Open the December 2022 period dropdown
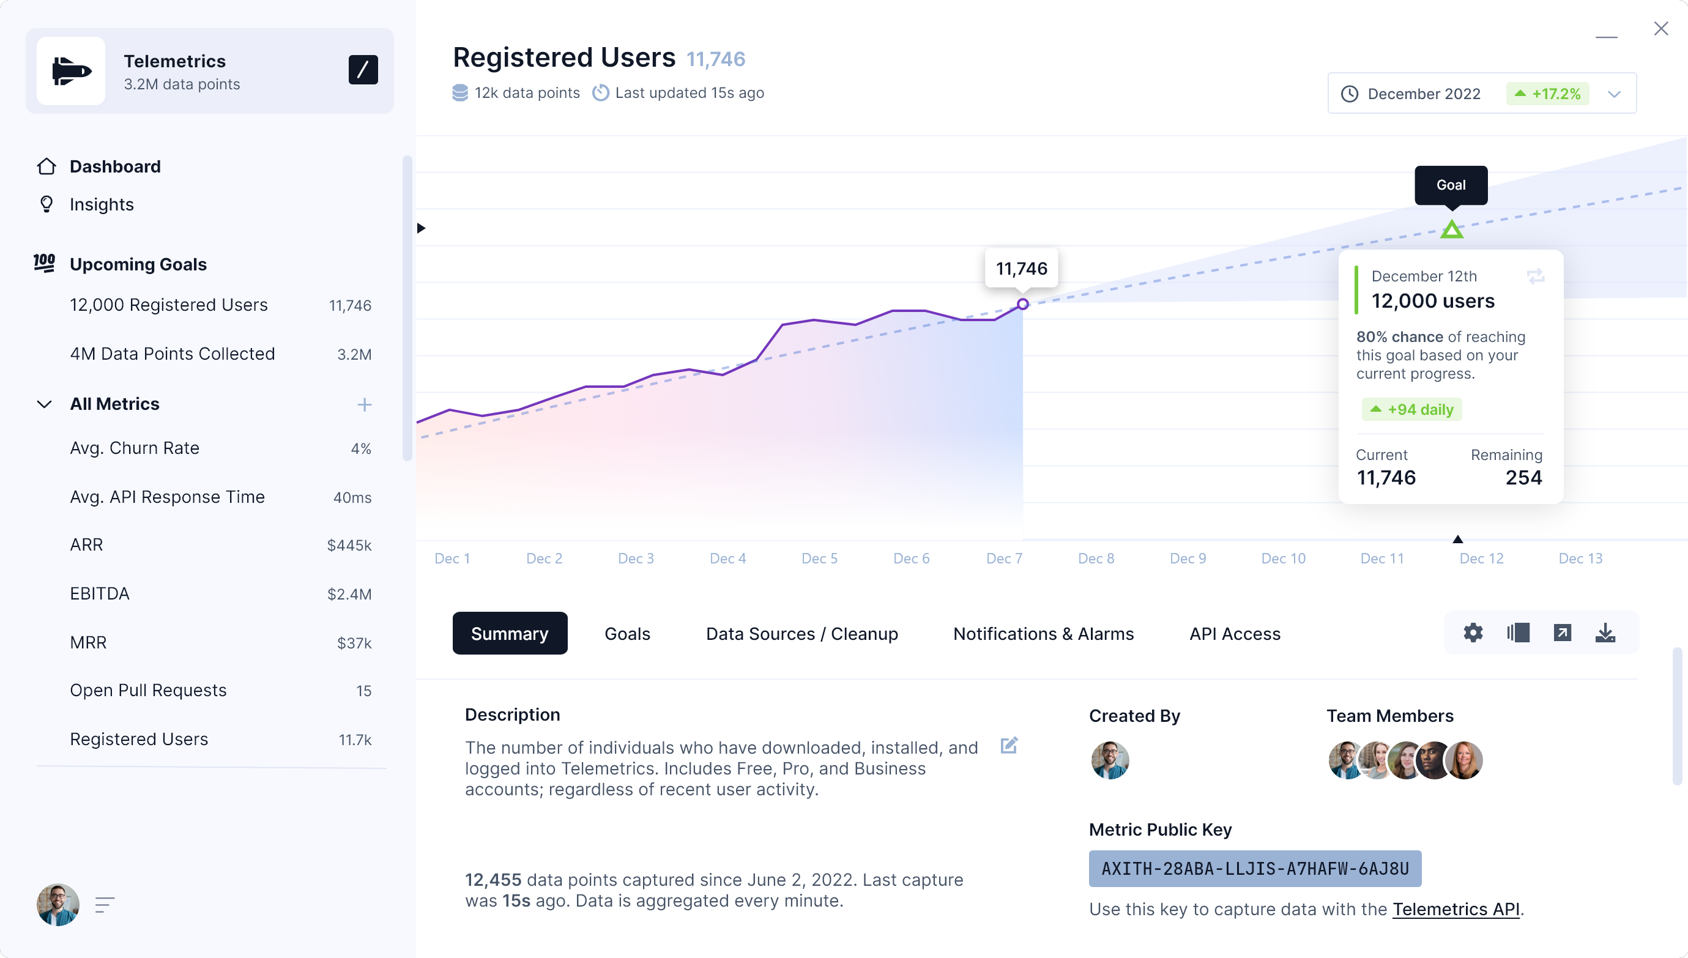The image size is (1688, 958). click(x=1481, y=94)
